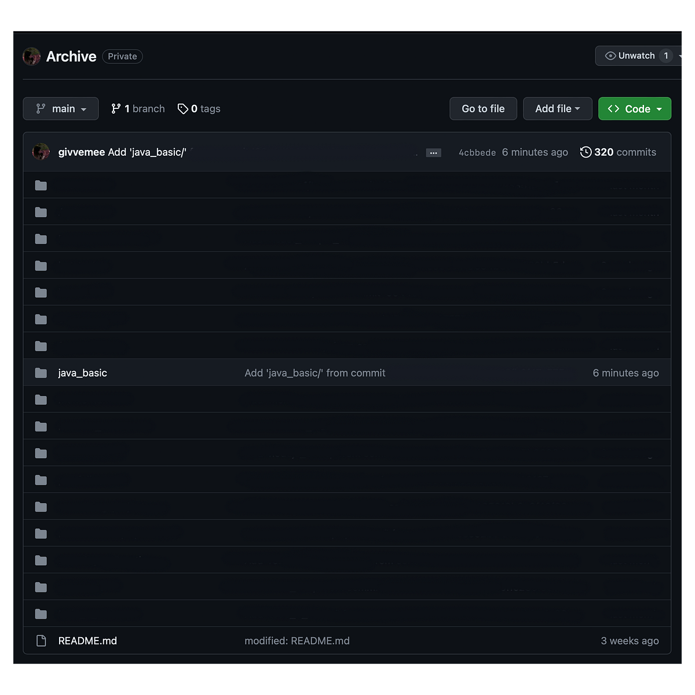This screenshot has width=695, height=695.
Task: Expand the Add file dropdown
Action: 557,108
